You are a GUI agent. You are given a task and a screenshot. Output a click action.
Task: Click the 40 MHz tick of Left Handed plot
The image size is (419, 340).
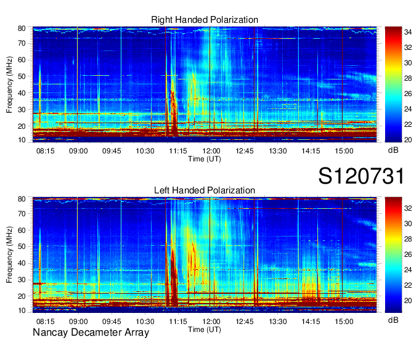[22, 263]
